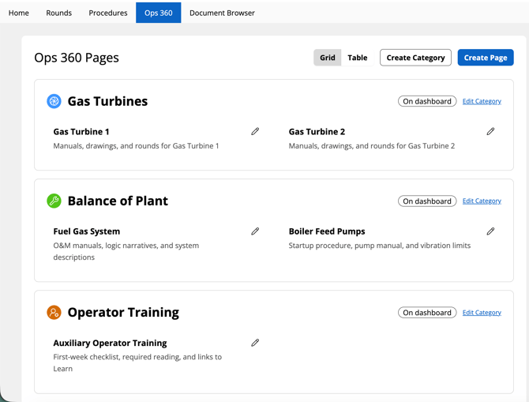This screenshot has height=402, width=529.
Task: Open the Gas Turbine 2 page title
Action: coord(317,132)
